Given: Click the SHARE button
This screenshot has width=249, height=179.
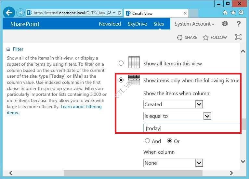Looking at the screenshot, I should tap(187, 38).
